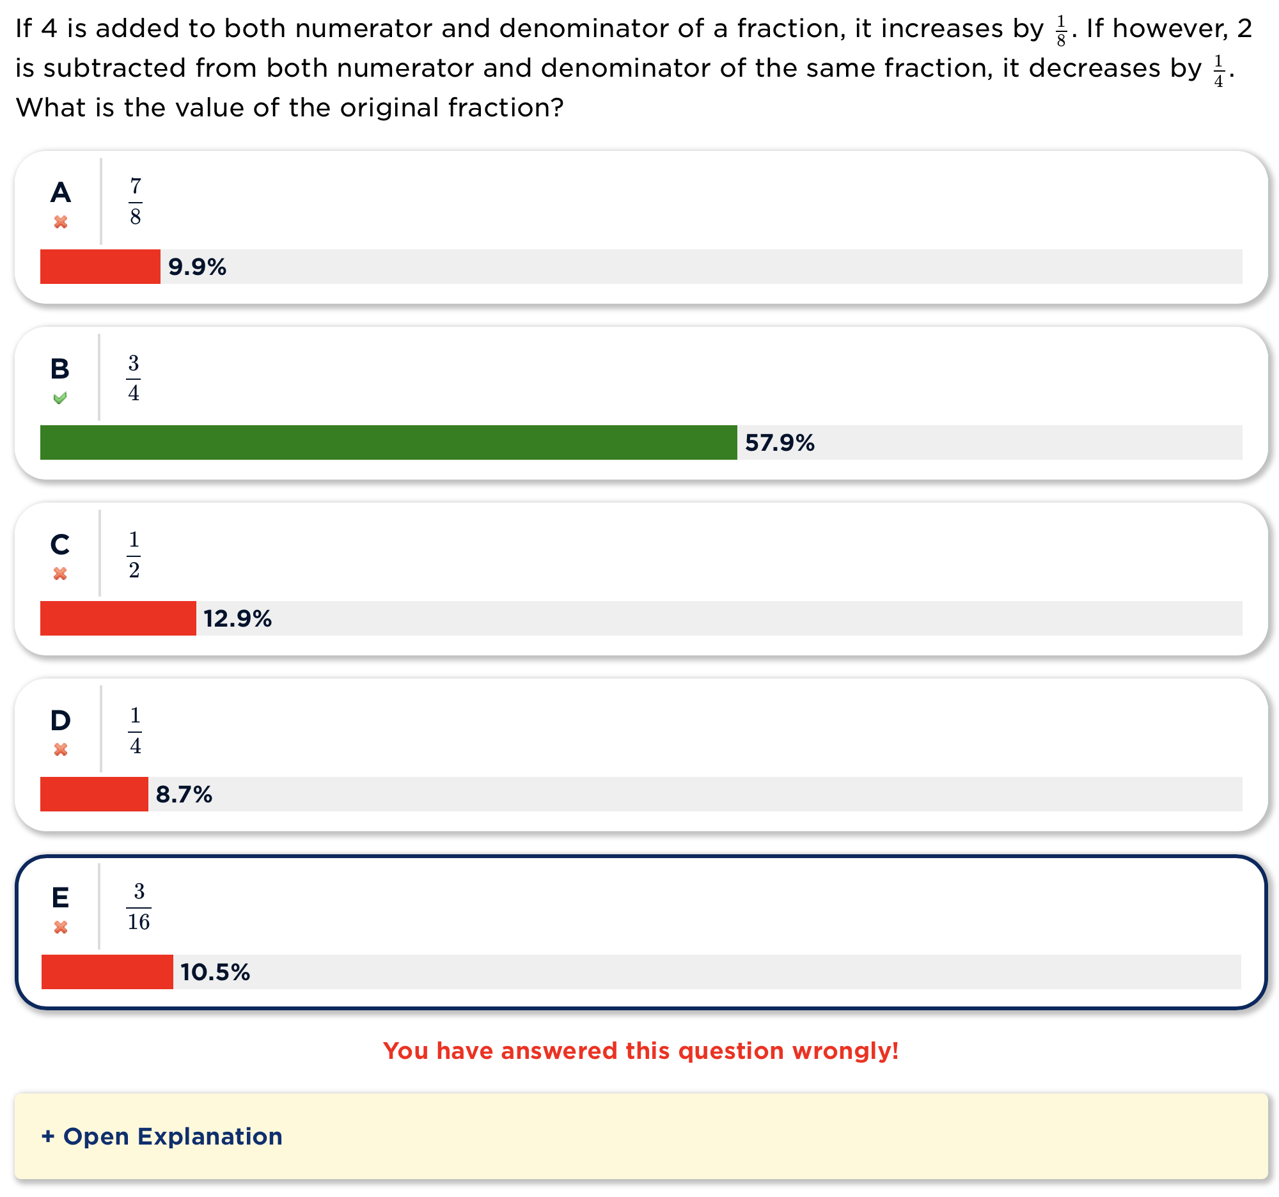The image size is (1279, 1197).
Task: Click the red X icon beside option A
Action: click(61, 221)
